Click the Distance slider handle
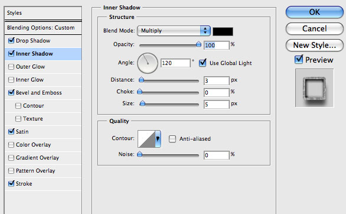The width and height of the screenshot is (346, 214). [x=141, y=79]
